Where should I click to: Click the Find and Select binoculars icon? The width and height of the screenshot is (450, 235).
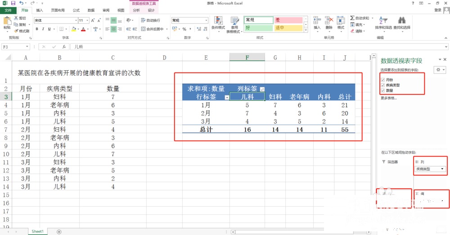pyautogui.click(x=402, y=20)
